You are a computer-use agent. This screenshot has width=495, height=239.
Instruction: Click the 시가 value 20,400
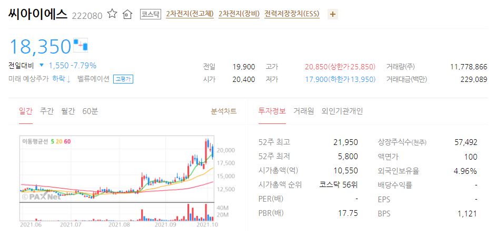[243, 79]
